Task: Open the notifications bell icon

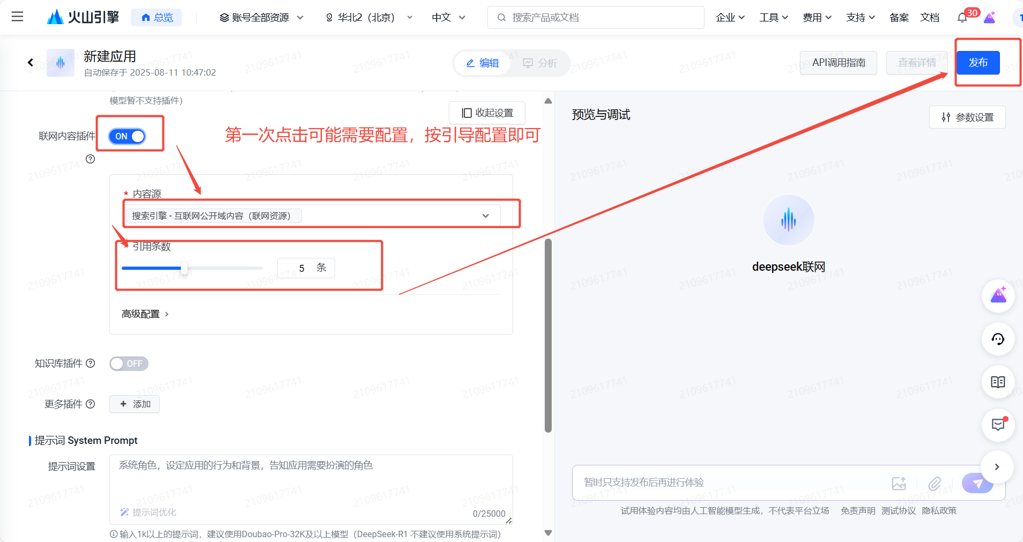Action: click(x=963, y=18)
